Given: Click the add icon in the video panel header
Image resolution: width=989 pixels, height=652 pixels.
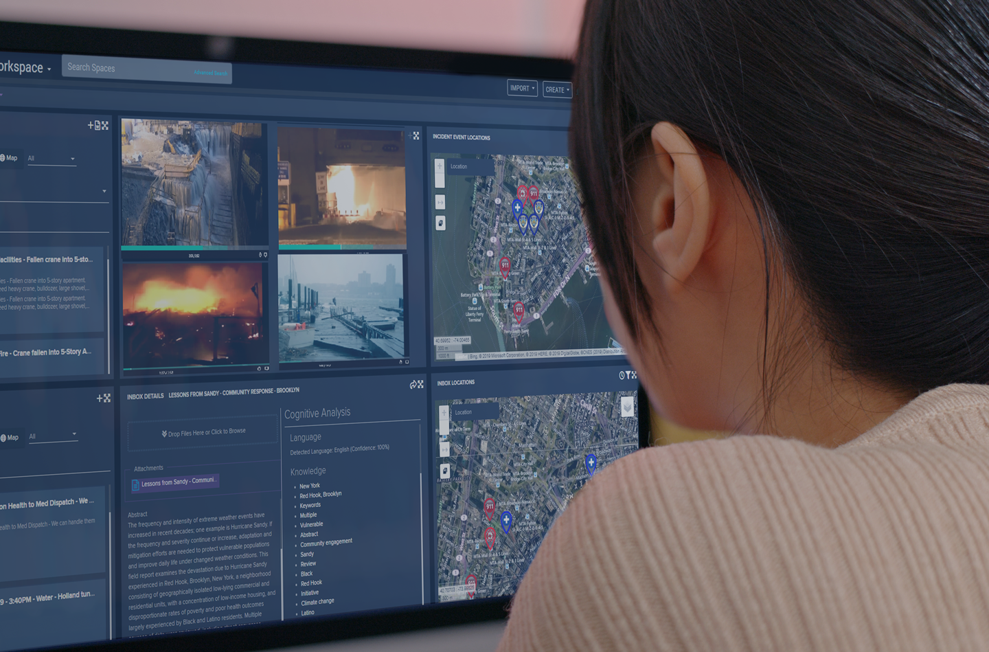Looking at the screenshot, I should [409, 136].
